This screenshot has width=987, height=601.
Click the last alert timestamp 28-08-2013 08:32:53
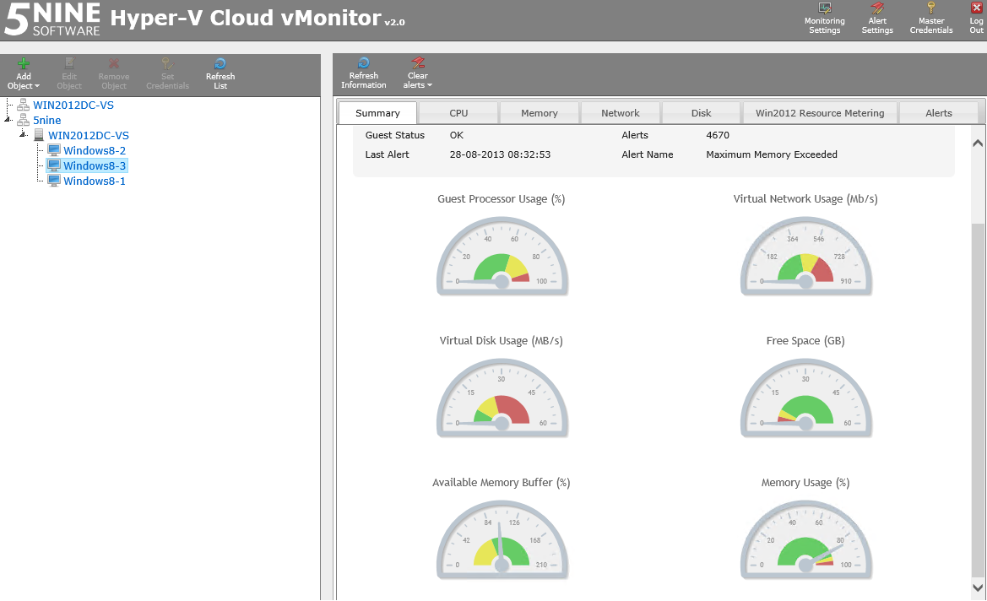click(500, 154)
